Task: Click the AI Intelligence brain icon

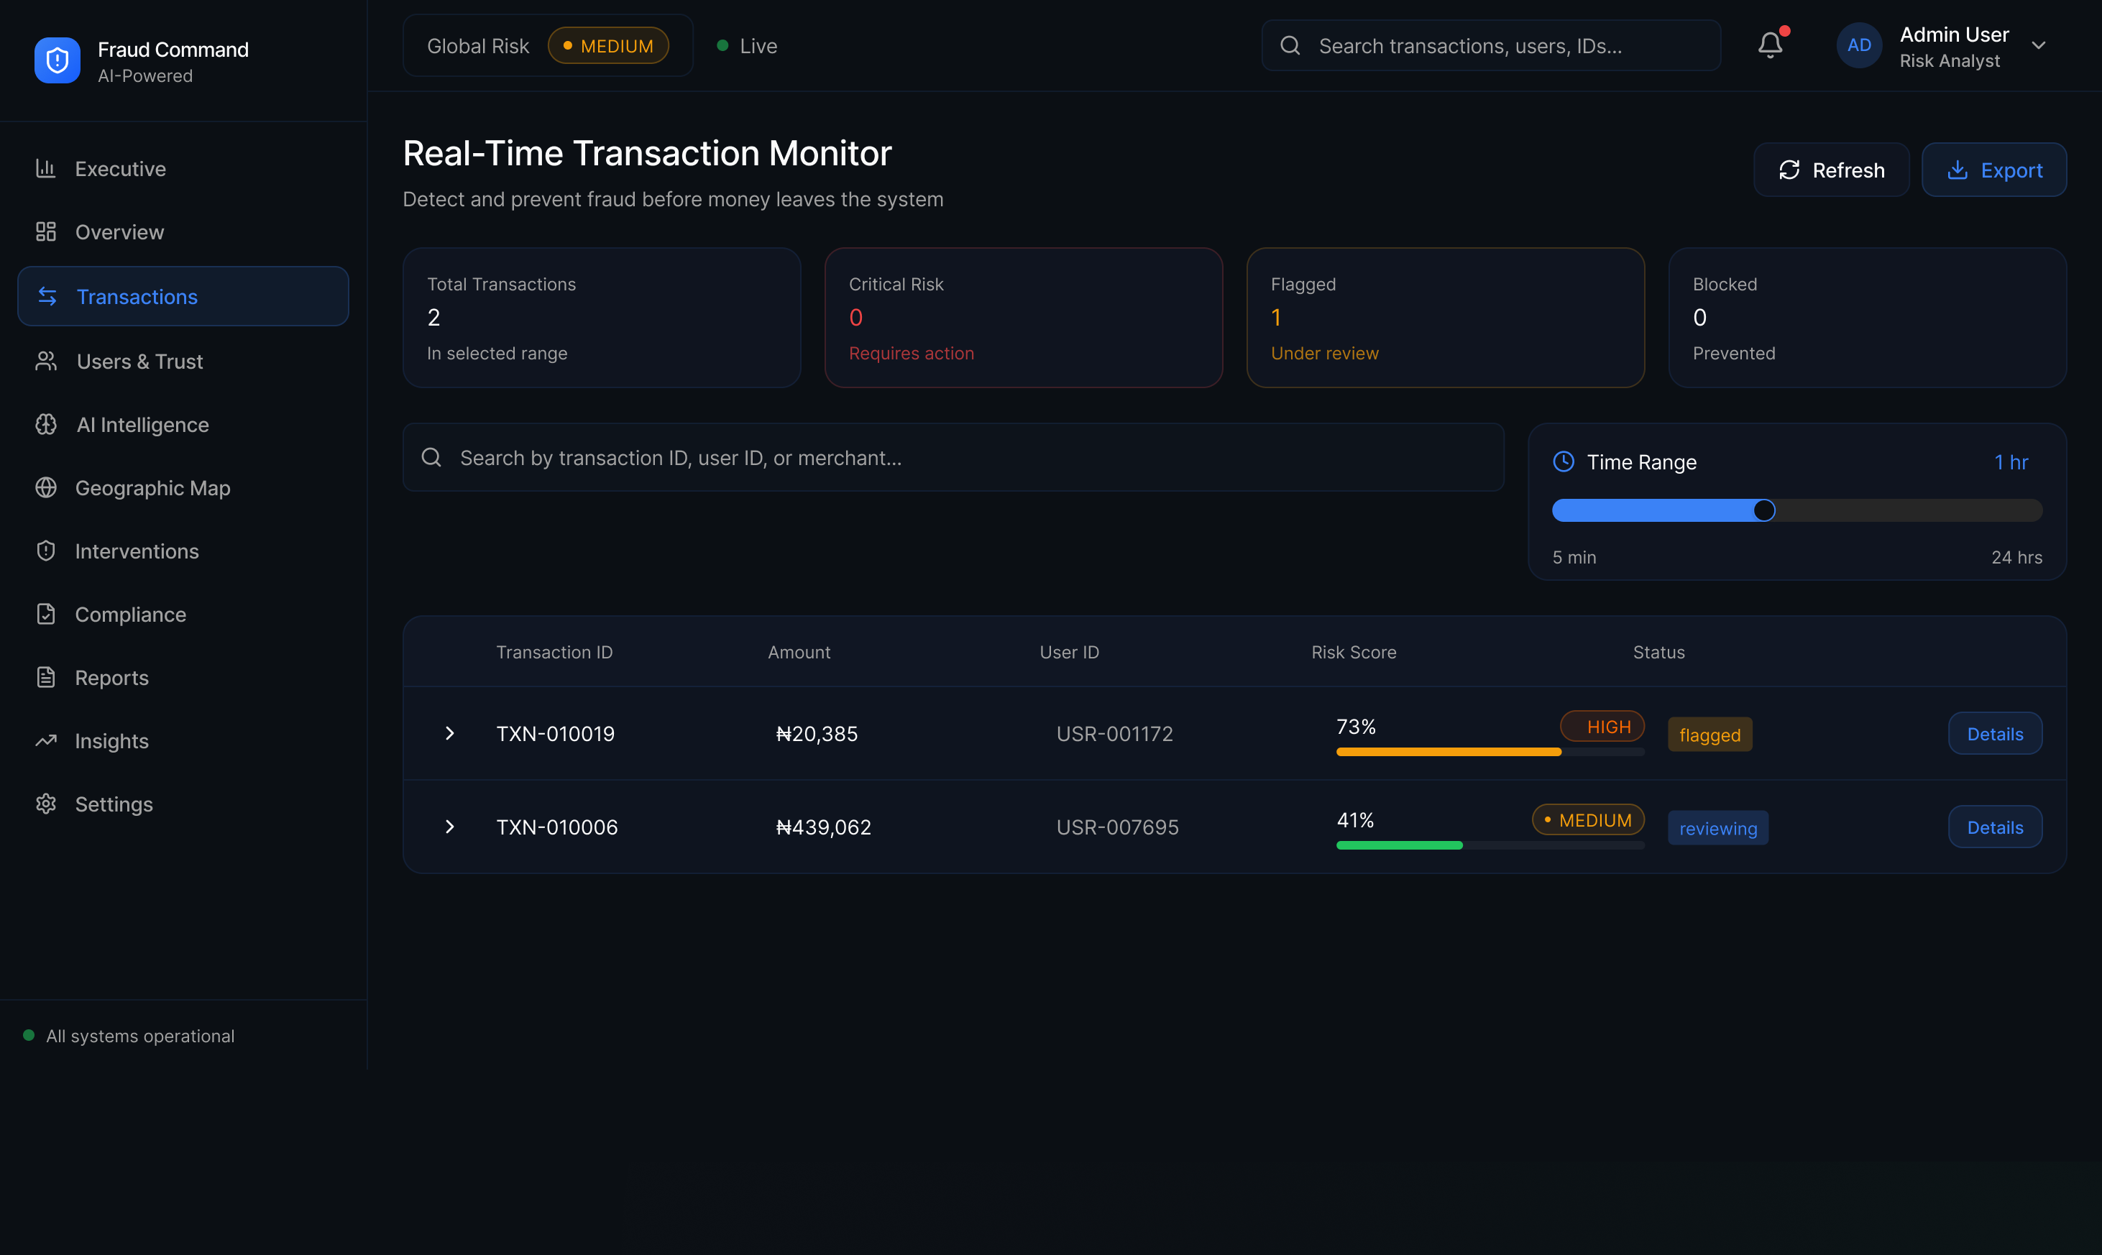Action: coord(46,425)
